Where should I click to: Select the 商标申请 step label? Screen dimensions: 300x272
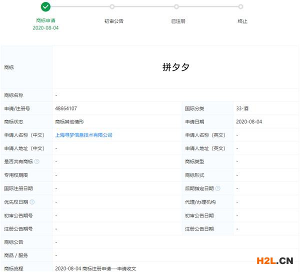coord(45,21)
